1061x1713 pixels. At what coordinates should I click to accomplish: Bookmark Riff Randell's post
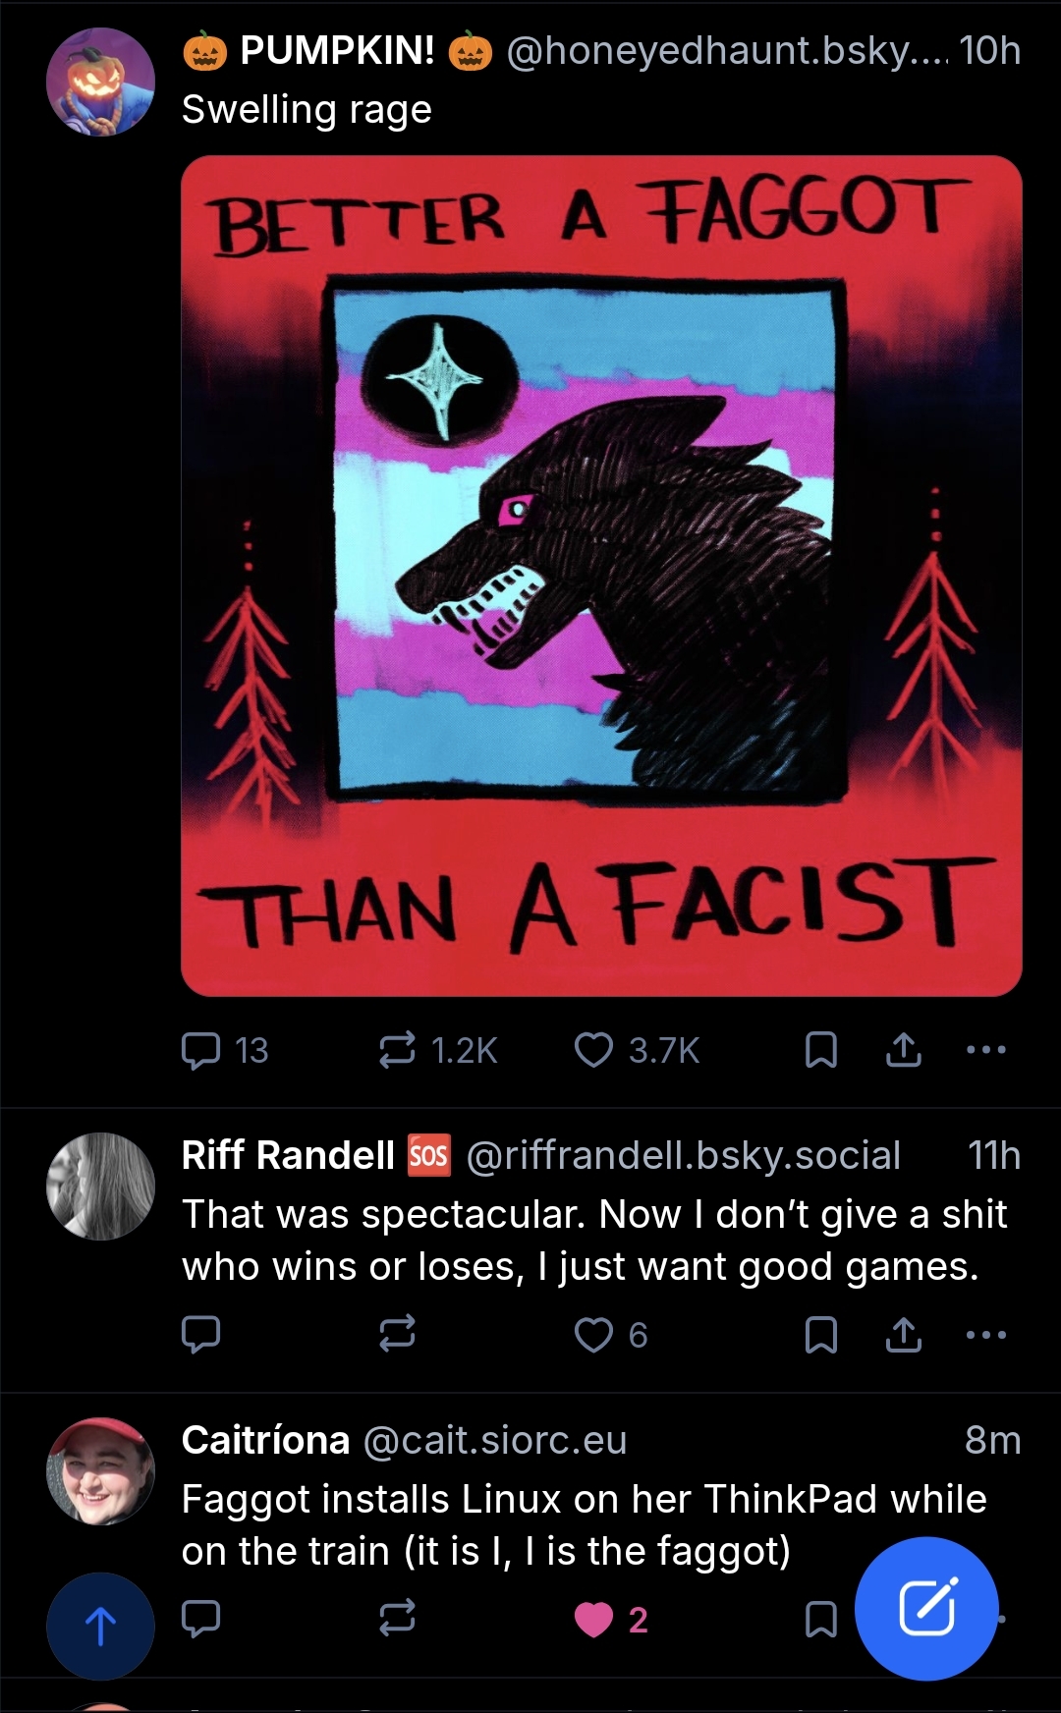pyautogui.click(x=820, y=1335)
